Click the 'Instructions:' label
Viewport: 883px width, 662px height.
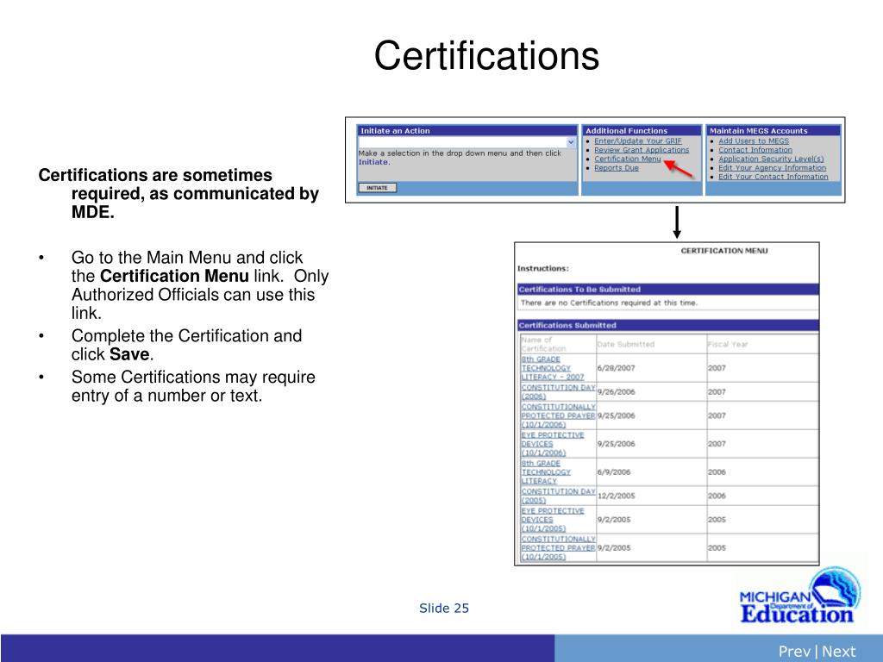pyautogui.click(x=543, y=269)
